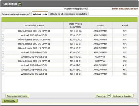Select radio for Wniosek ZUS-US-WSZ-01 dated 2014-09-01
The height and width of the screenshot is (106, 139).
tap(3, 57)
